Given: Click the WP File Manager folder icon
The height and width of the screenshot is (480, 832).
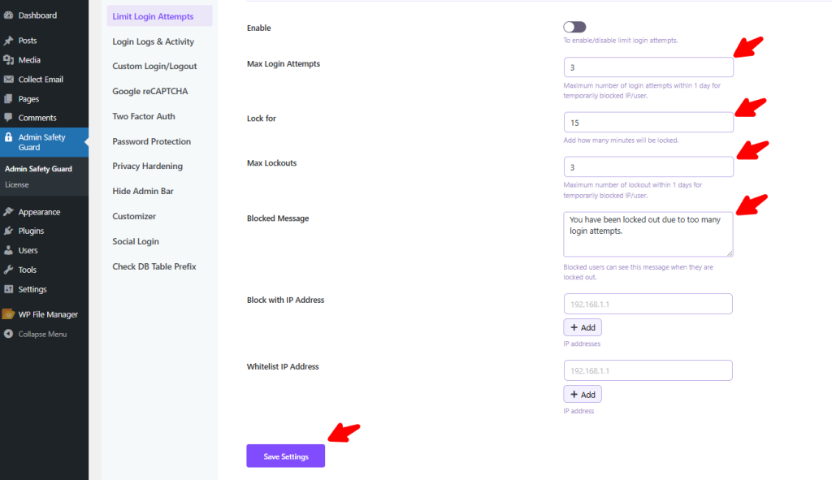Looking at the screenshot, I should [x=8, y=314].
